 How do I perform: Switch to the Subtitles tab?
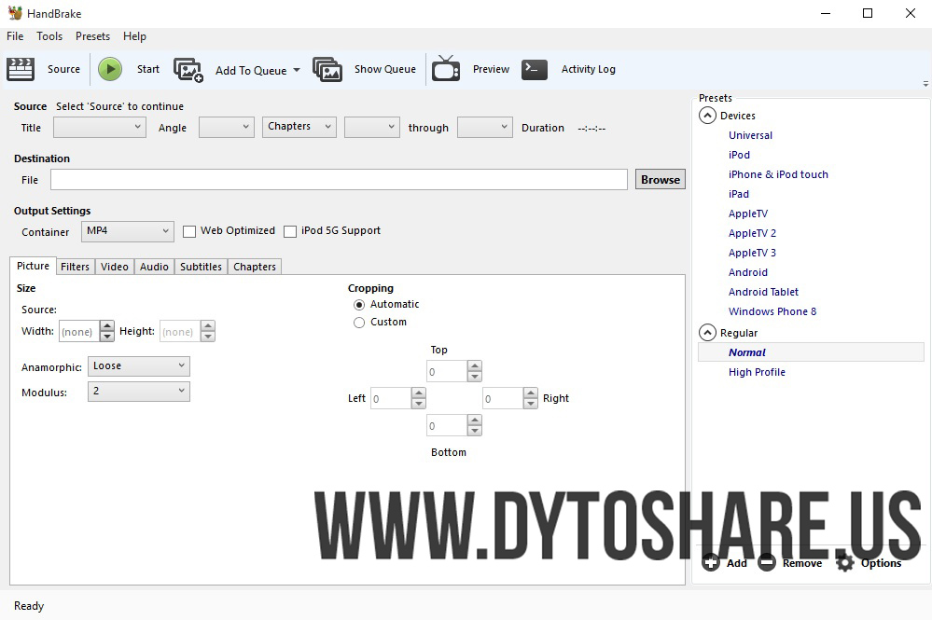pyautogui.click(x=201, y=267)
